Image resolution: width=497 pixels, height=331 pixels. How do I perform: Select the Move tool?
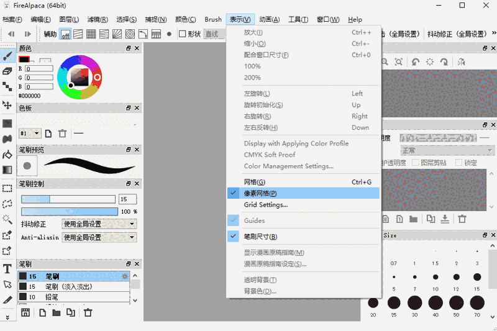pyautogui.click(x=7, y=105)
